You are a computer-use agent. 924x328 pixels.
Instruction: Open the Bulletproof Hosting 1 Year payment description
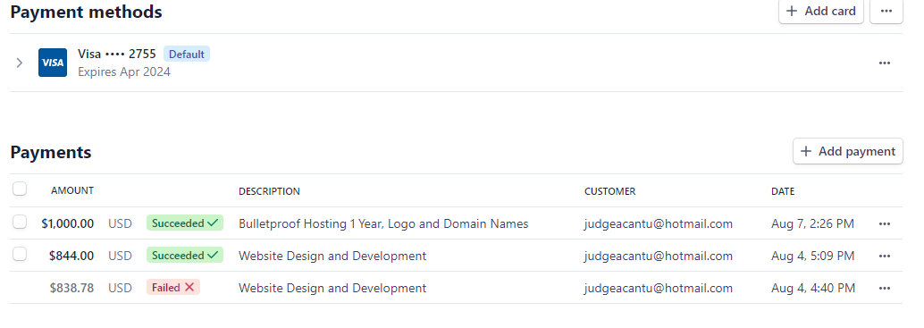pyautogui.click(x=383, y=223)
